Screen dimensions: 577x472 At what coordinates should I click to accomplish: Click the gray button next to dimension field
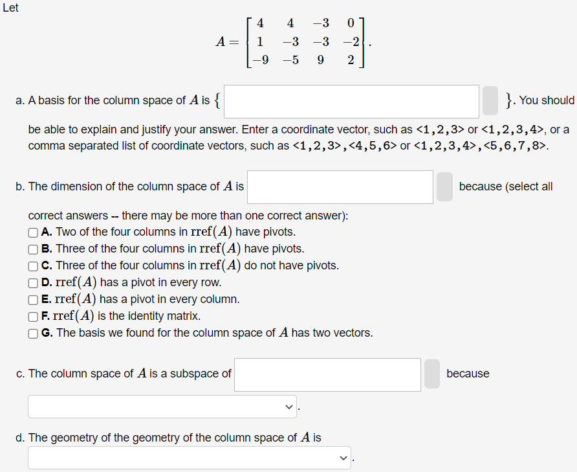tap(444, 187)
